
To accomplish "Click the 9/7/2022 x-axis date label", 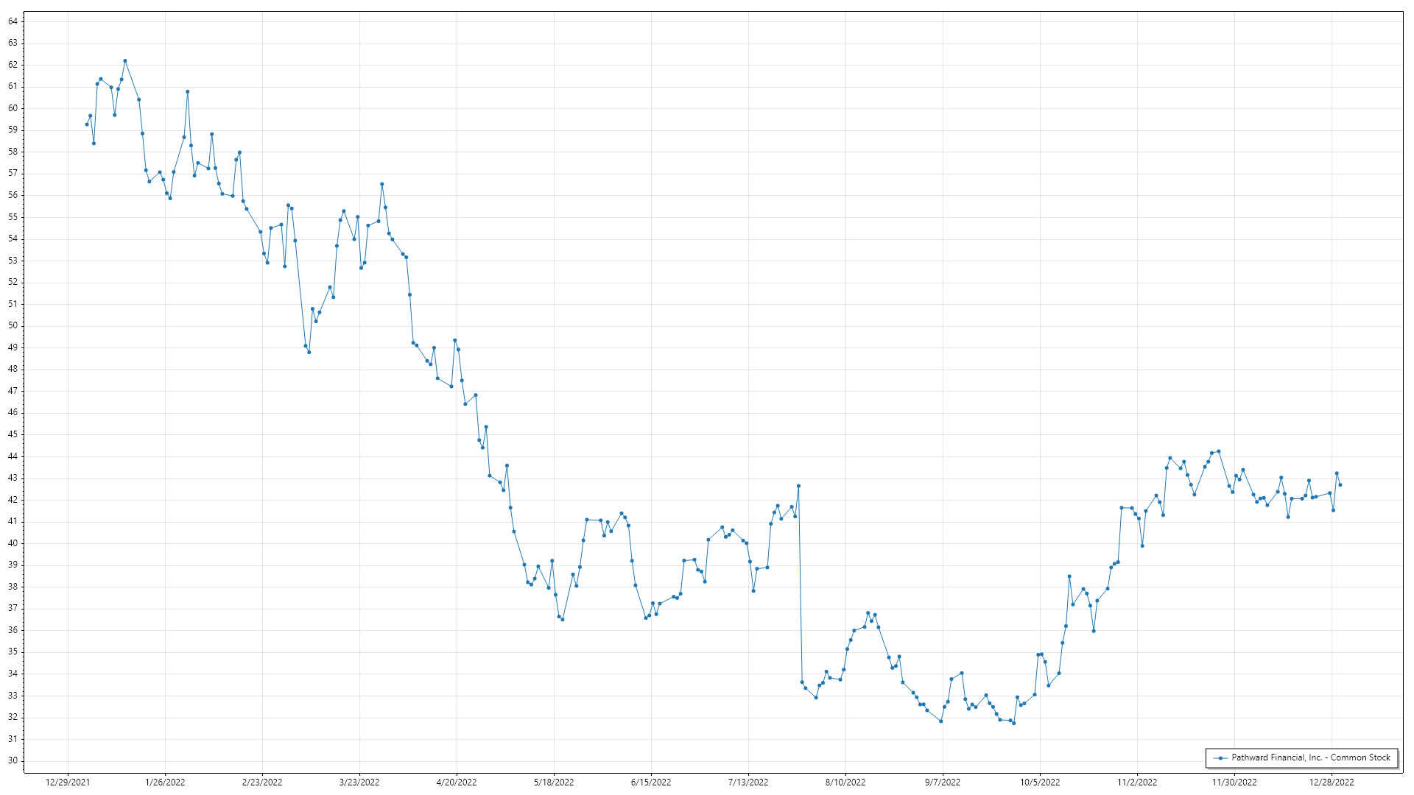I will (943, 782).
